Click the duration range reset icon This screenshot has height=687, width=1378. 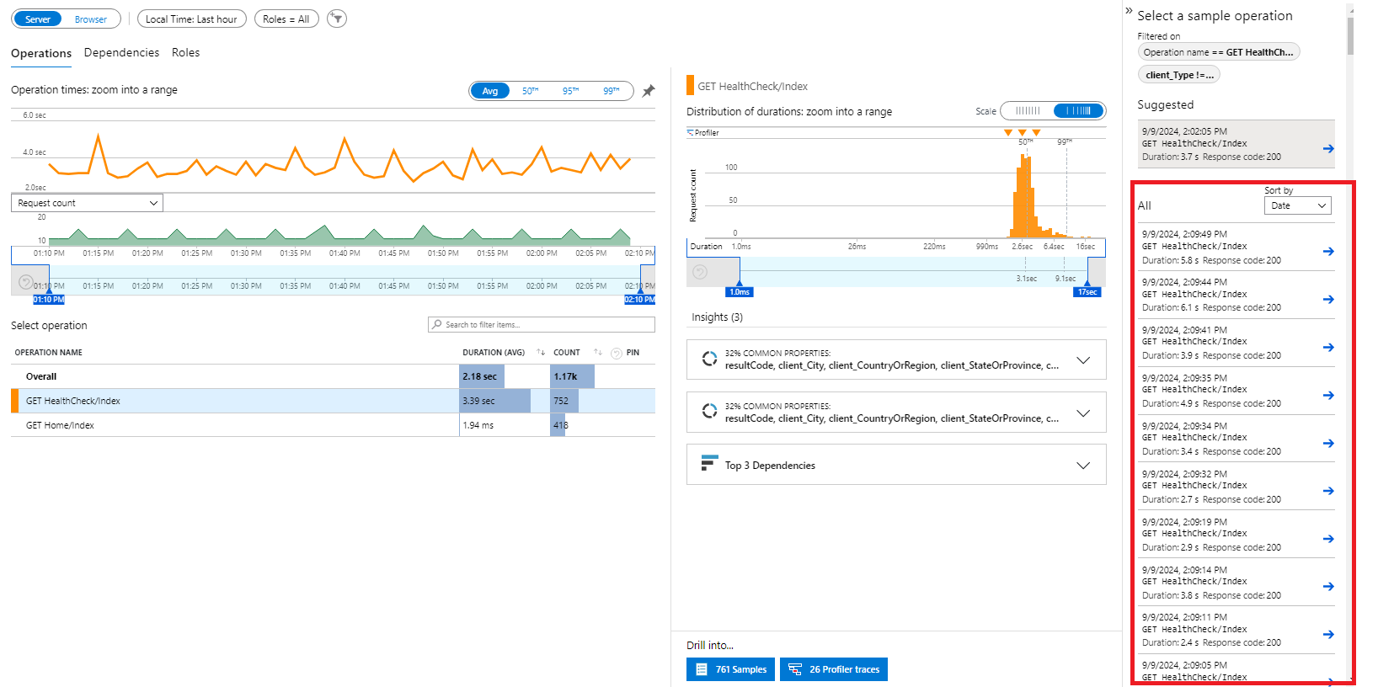699,272
